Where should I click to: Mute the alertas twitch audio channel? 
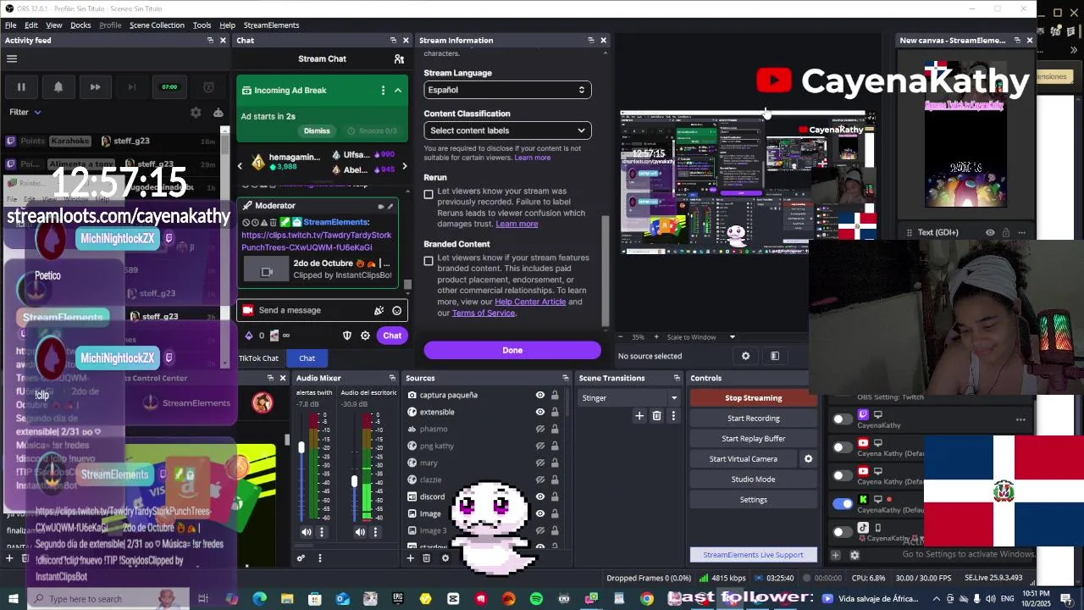[306, 532]
